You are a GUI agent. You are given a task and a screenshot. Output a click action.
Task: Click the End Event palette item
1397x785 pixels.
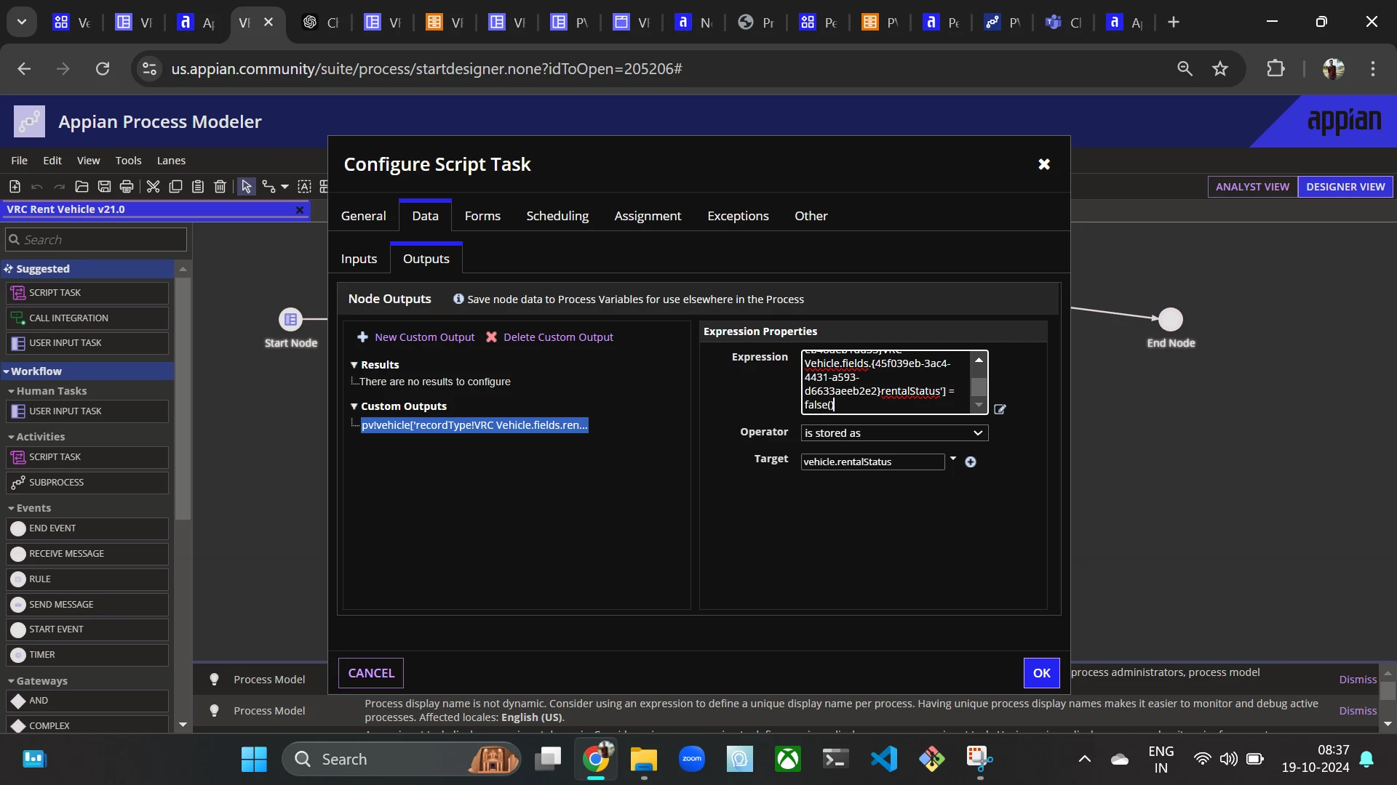point(87,528)
